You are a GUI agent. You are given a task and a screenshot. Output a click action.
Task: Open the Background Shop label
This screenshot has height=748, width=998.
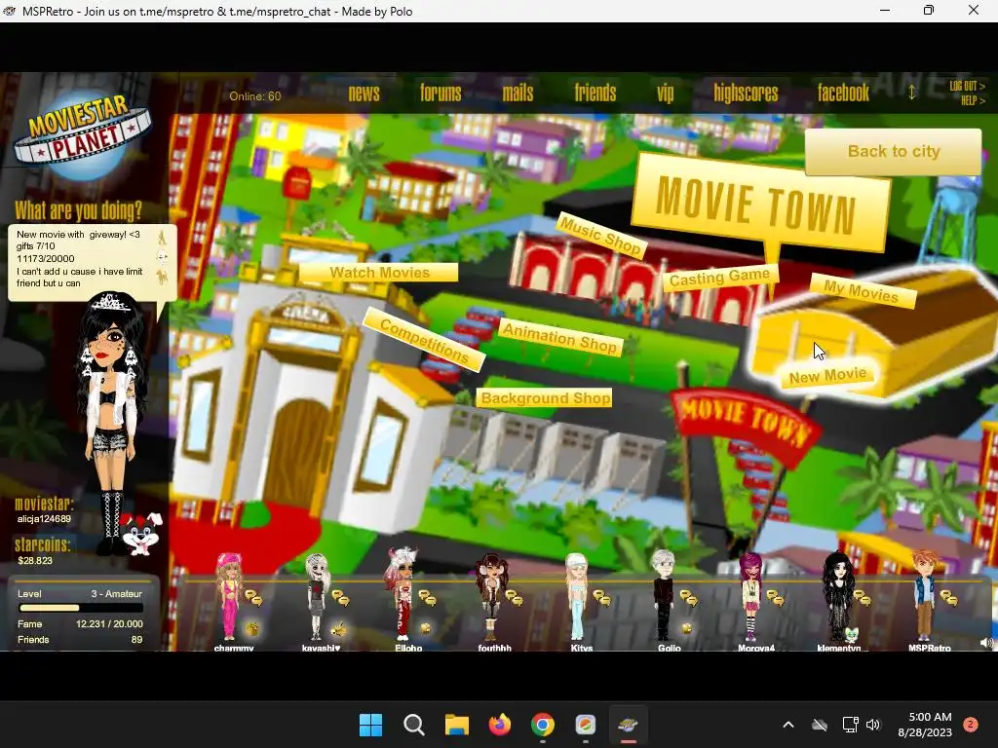click(x=545, y=398)
